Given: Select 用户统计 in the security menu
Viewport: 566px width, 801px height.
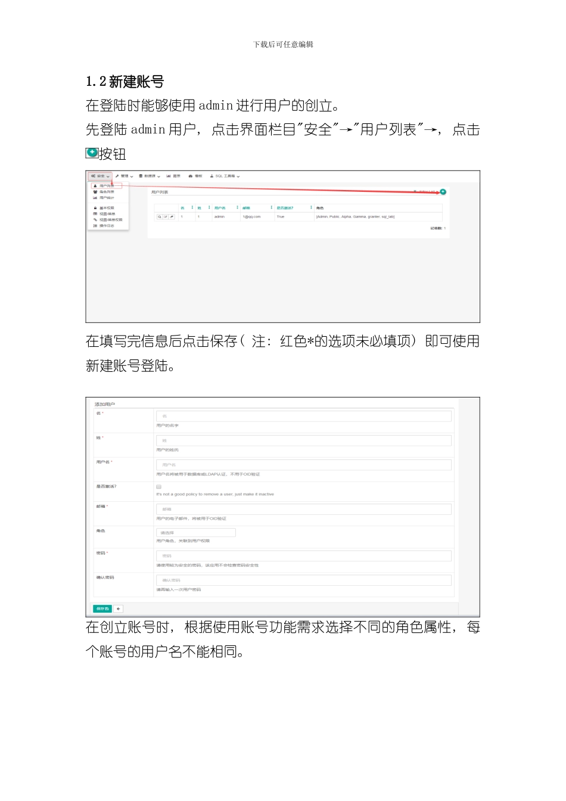Looking at the screenshot, I should 104,198.
